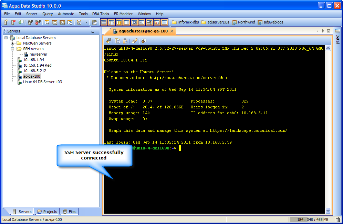
Task: Open the Automate menu
Action: click(x=66, y=14)
